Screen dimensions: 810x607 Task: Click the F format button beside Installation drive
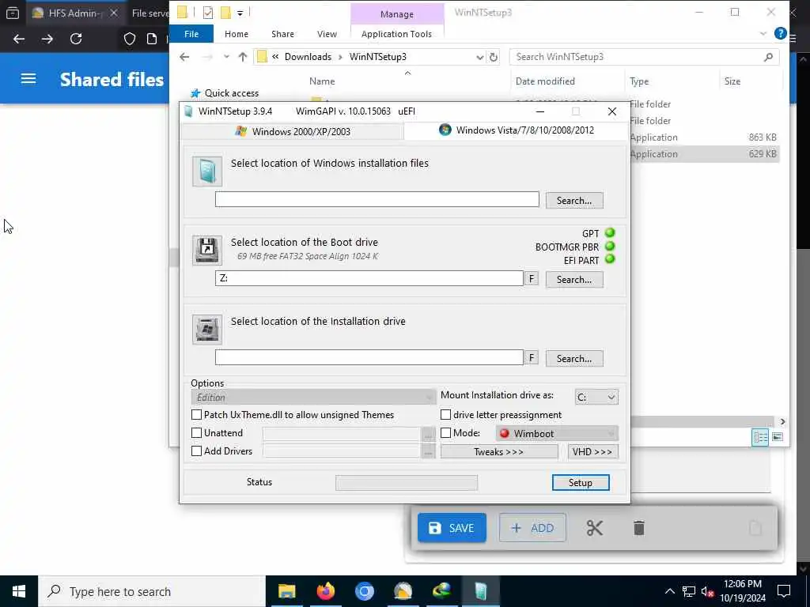(x=531, y=358)
